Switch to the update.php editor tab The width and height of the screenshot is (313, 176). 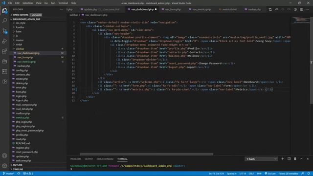[101, 9]
